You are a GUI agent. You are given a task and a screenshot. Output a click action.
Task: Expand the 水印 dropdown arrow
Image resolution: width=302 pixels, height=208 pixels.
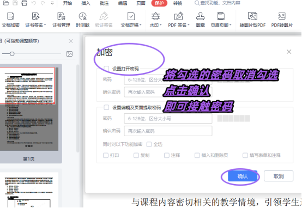point(161,25)
